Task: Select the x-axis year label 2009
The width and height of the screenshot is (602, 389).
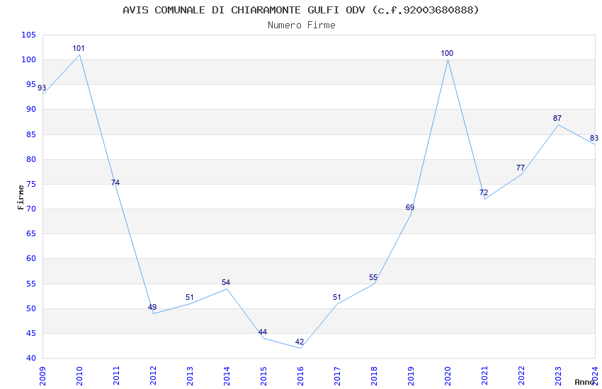Action: pos(42,376)
